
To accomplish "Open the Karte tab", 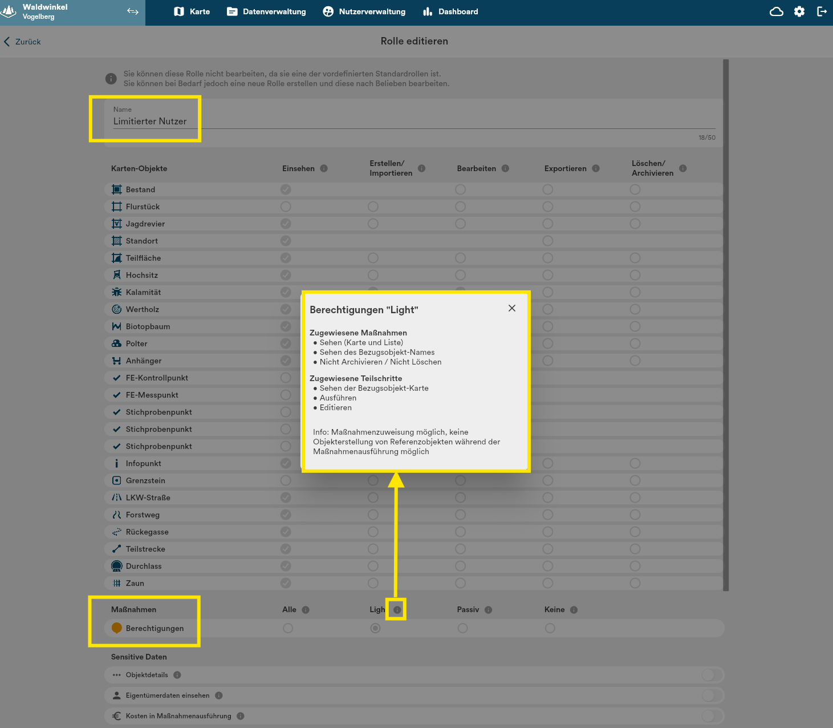I will point(192,12).
